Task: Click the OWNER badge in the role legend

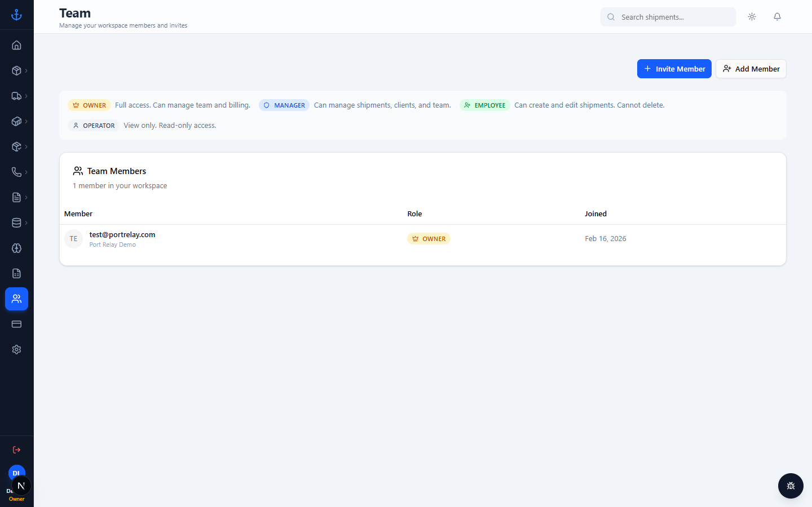Action: [x=89, y=105]
